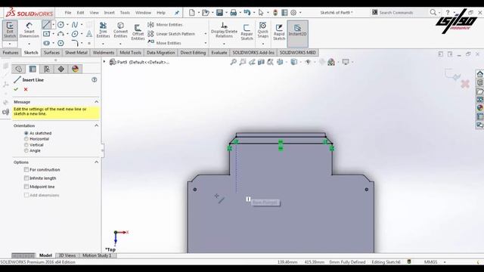Image resolution: width=484 pixels, height=272 pixels.
Task: Select the Text sketch tool
Action: click(89, 33)
